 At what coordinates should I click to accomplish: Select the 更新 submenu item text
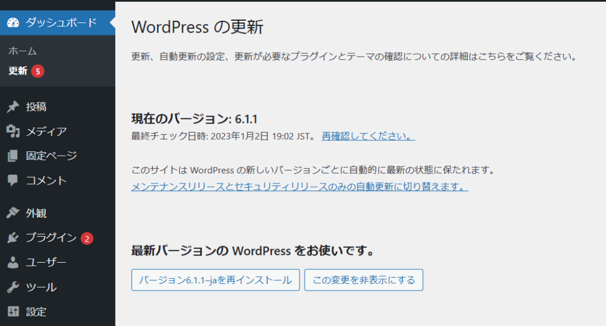18,71
